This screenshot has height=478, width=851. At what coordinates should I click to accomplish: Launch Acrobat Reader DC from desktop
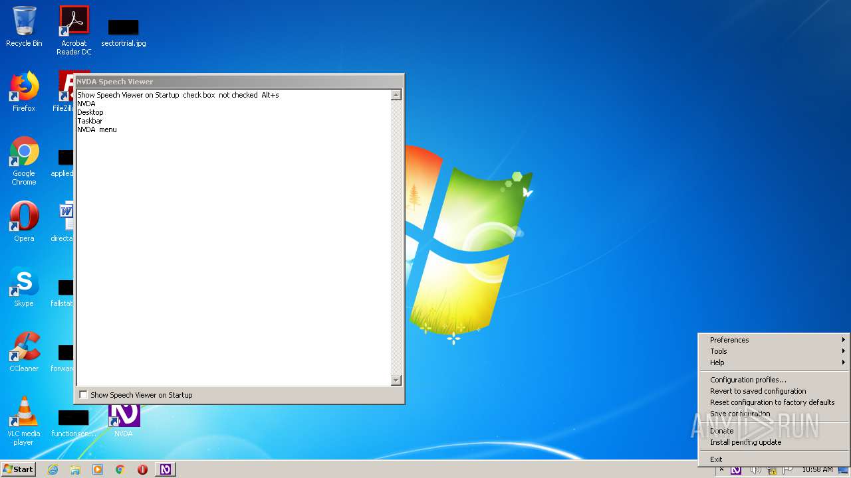[74, 30]
